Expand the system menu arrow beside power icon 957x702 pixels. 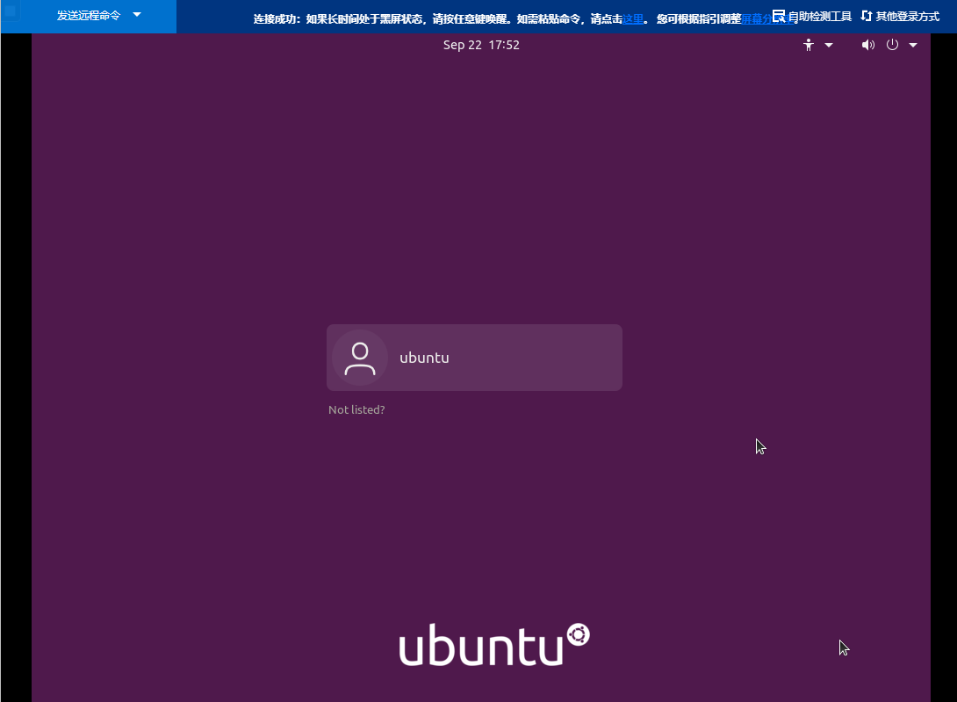913,45
